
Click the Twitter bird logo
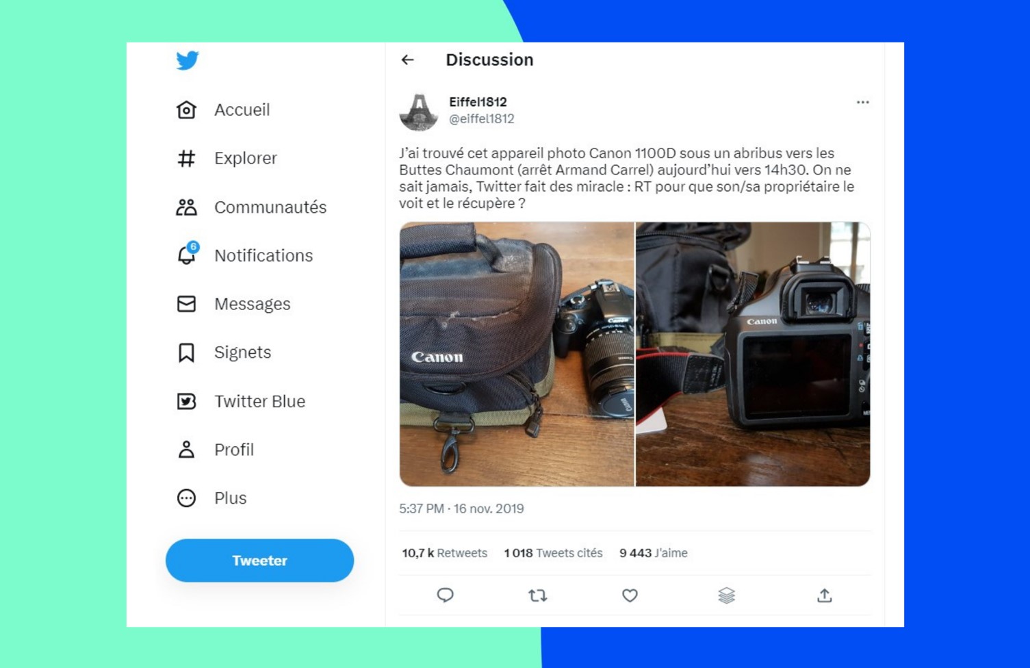pyautogui.click(x=187, y=60)
